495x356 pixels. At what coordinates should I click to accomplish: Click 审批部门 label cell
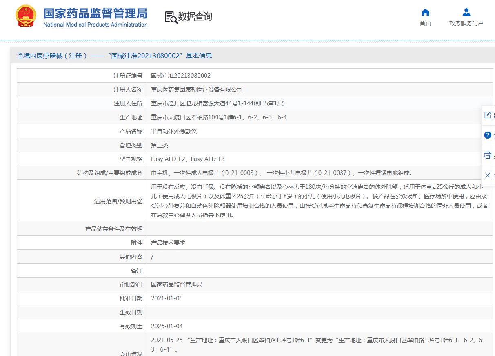pos(82,284)
